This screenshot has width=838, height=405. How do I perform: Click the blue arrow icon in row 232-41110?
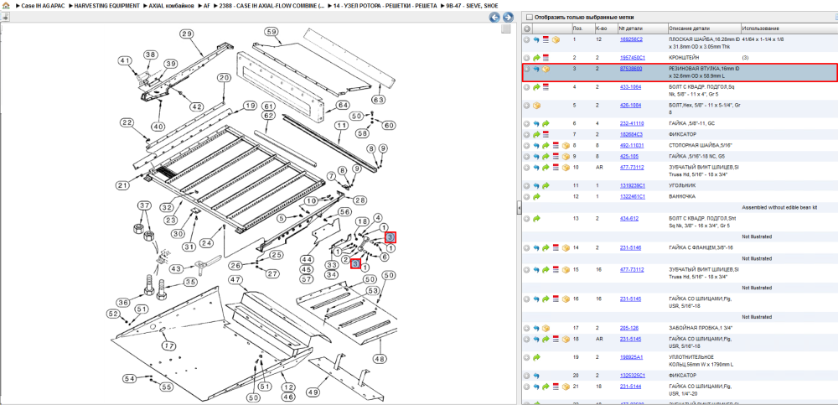click(536, 123)
